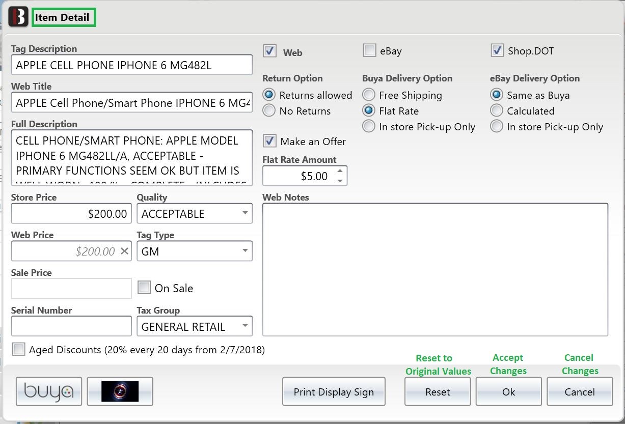
Task: Click the Bravo app logo icon
Action: 18,17
